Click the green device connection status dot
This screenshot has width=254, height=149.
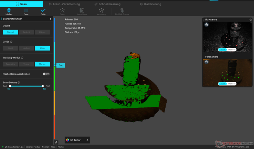click(3, 147)
